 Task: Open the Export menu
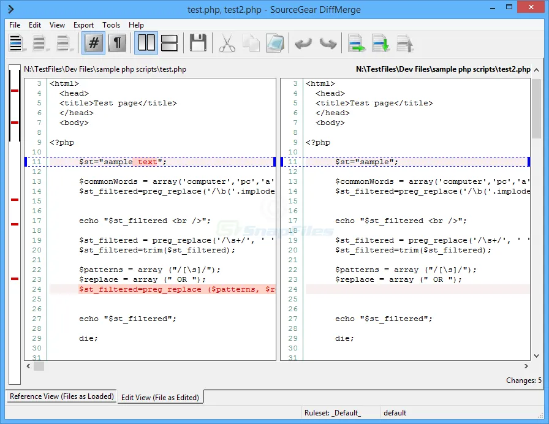coord(83,25)
